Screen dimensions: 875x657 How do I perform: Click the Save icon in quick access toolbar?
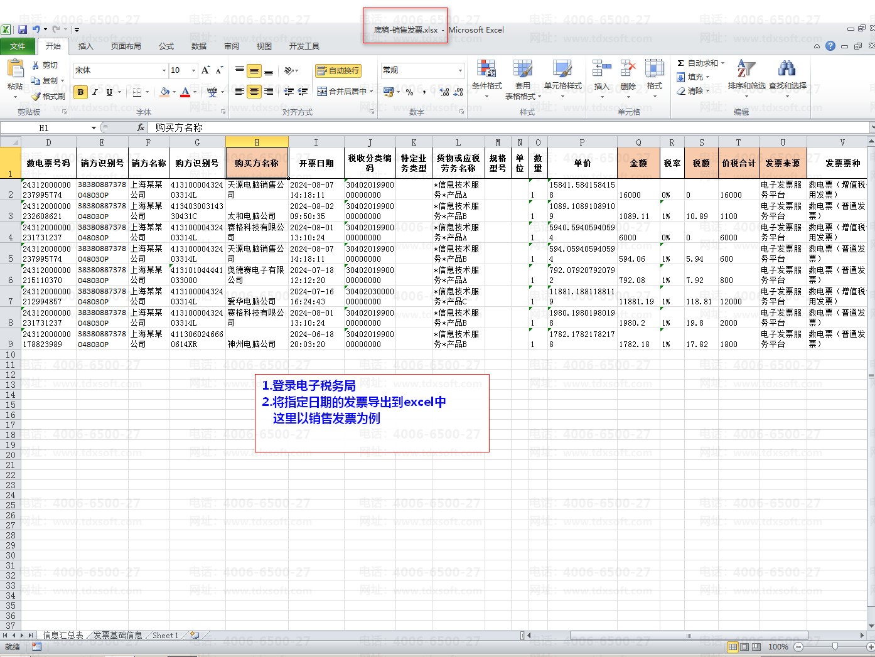click(23, 29)
